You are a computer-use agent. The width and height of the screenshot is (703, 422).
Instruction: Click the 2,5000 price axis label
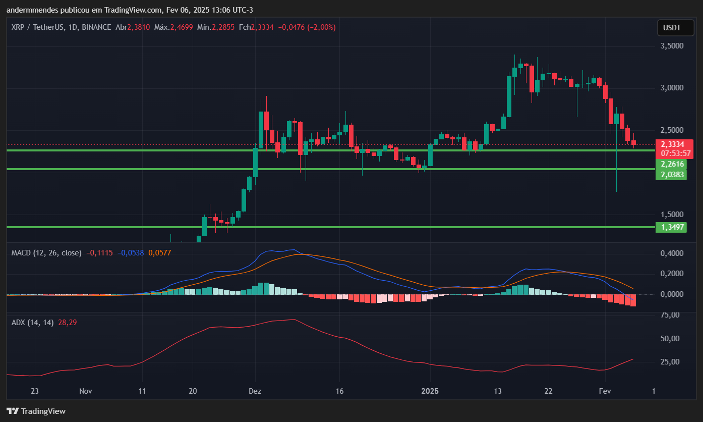coord(672,130)
